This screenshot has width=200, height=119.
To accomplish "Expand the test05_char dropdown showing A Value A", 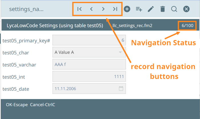I will click(x=120, y=52).
